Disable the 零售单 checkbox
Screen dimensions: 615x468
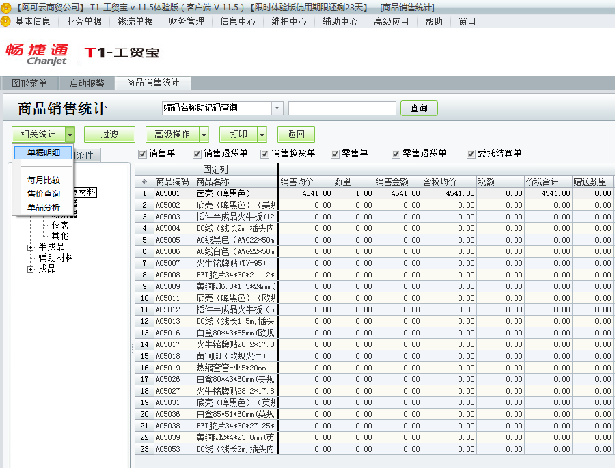pyautogui.click(x=333, y=153)
